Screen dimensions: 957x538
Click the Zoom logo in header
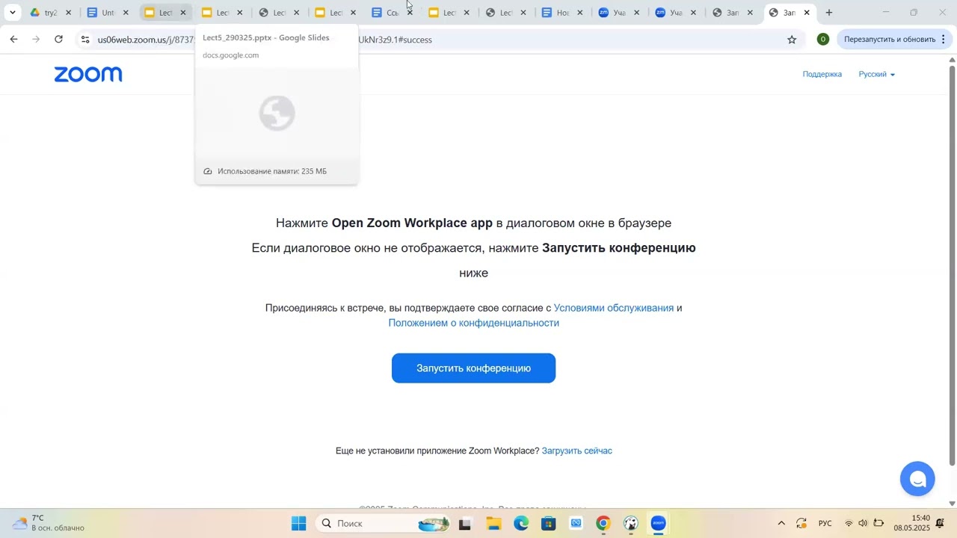coord(88,74)
